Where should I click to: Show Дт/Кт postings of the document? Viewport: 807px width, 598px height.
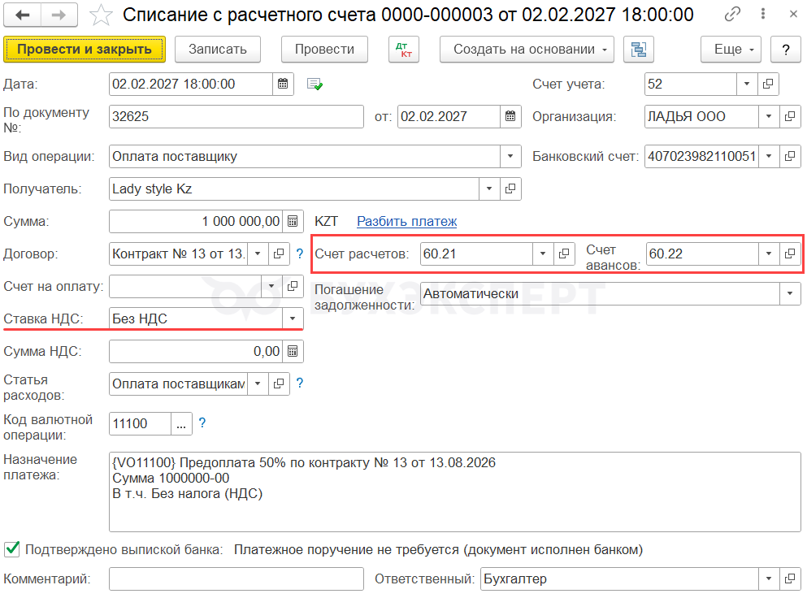click(404, 50)
